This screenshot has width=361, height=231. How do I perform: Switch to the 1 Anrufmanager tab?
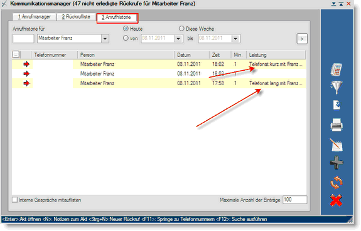point(35,17)
